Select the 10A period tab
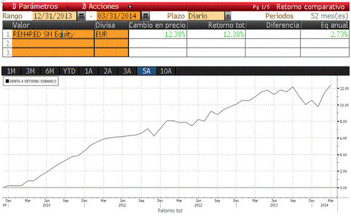 coord(166,71)
